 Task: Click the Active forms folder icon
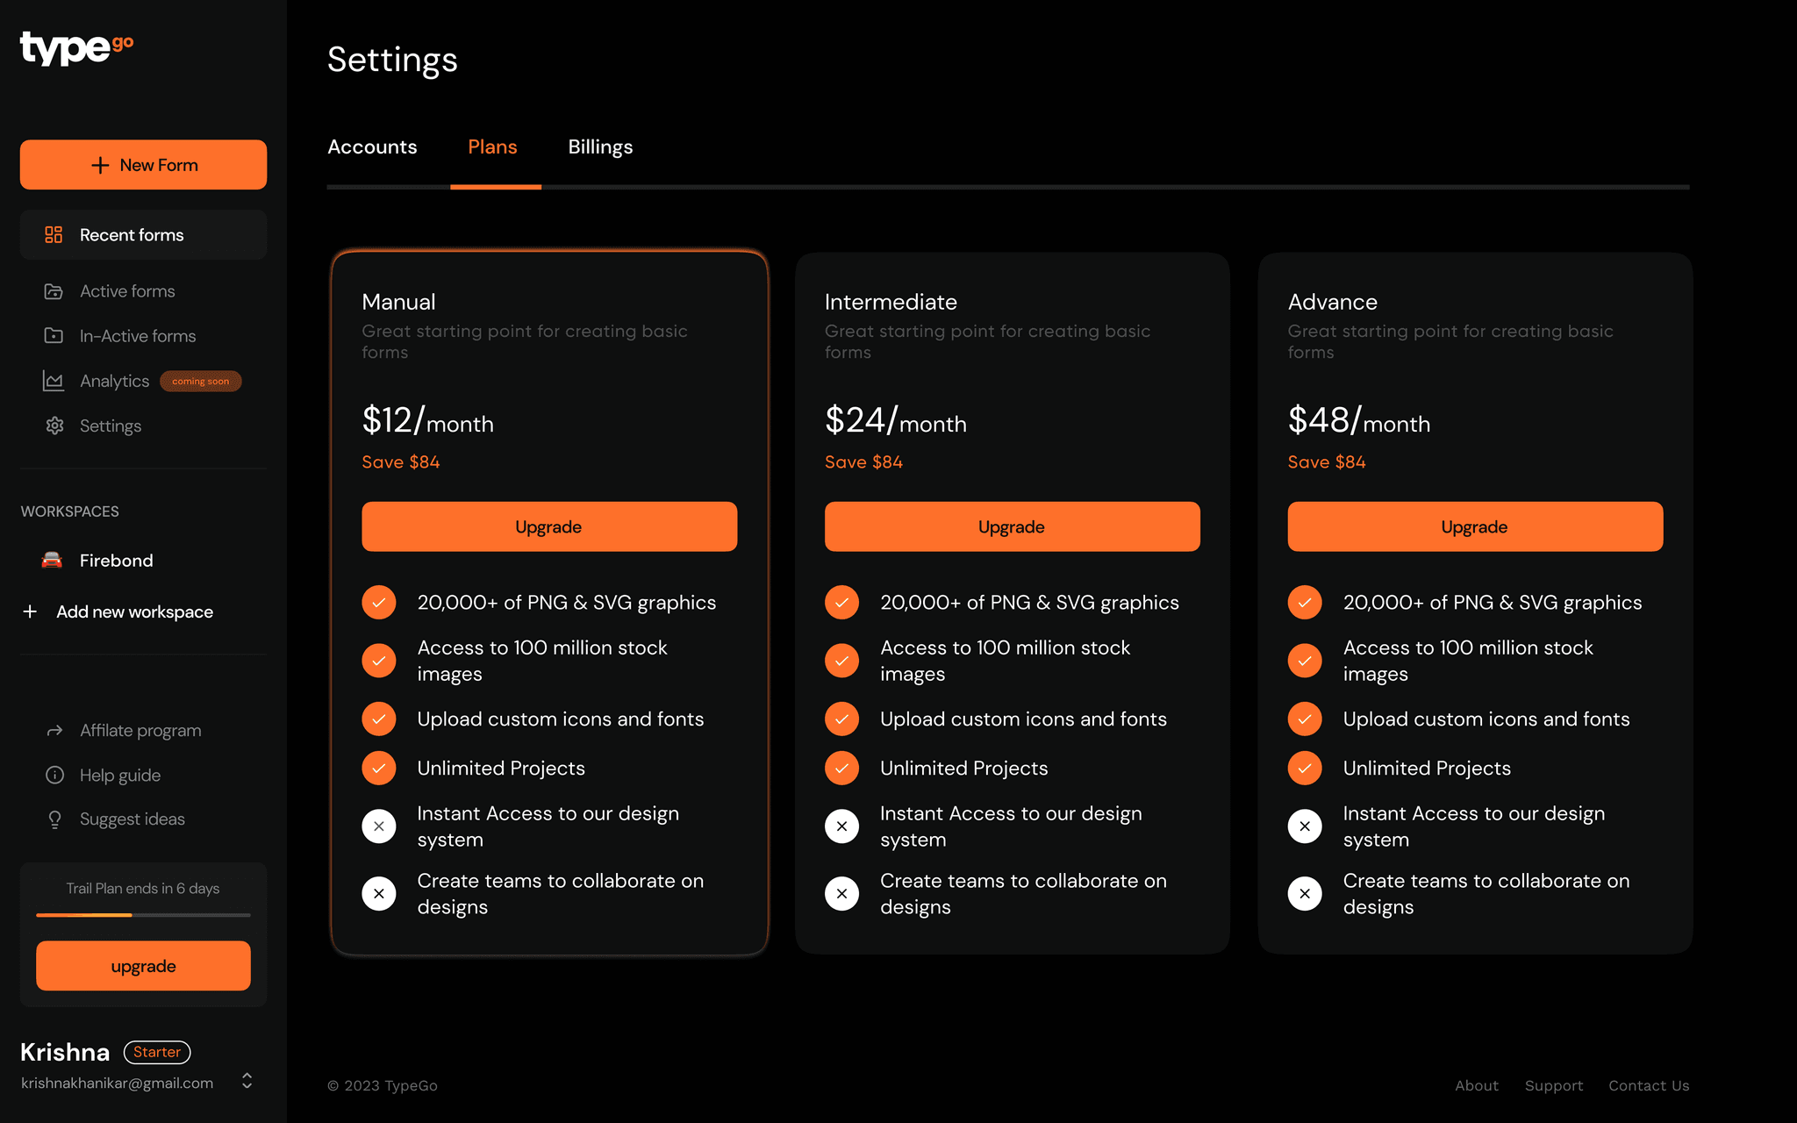click(54, 291)
